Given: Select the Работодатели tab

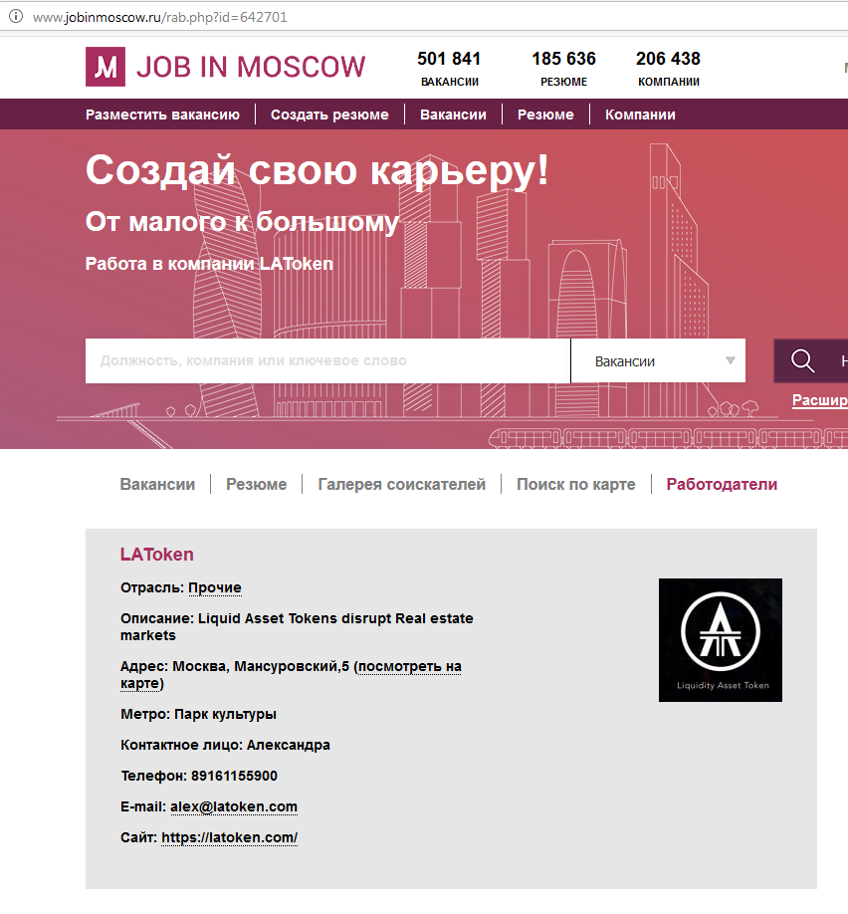Looking at the screenshot, I should coord(722,485).
